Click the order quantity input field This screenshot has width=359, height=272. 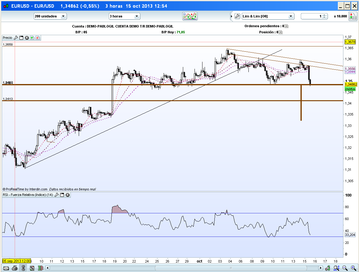[x=311, y=16]
